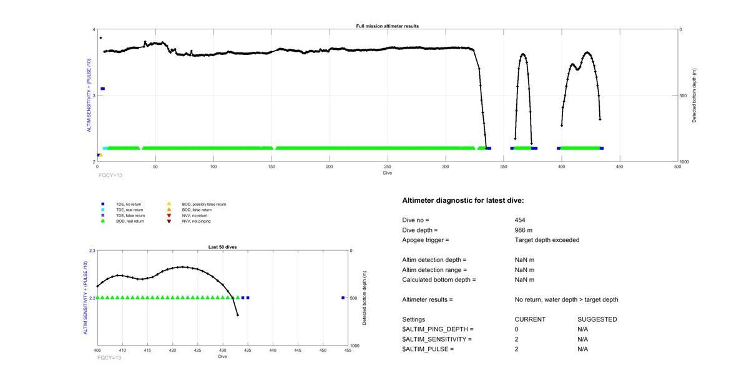The image size is (749, 388).
Task: Click the 'Altim detection depth =' label
Action: [434, 260]
